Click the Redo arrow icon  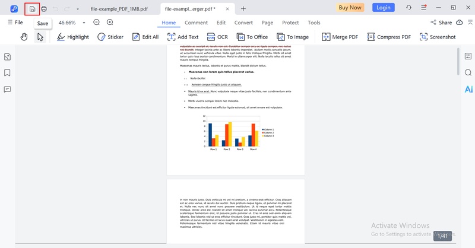67,9
